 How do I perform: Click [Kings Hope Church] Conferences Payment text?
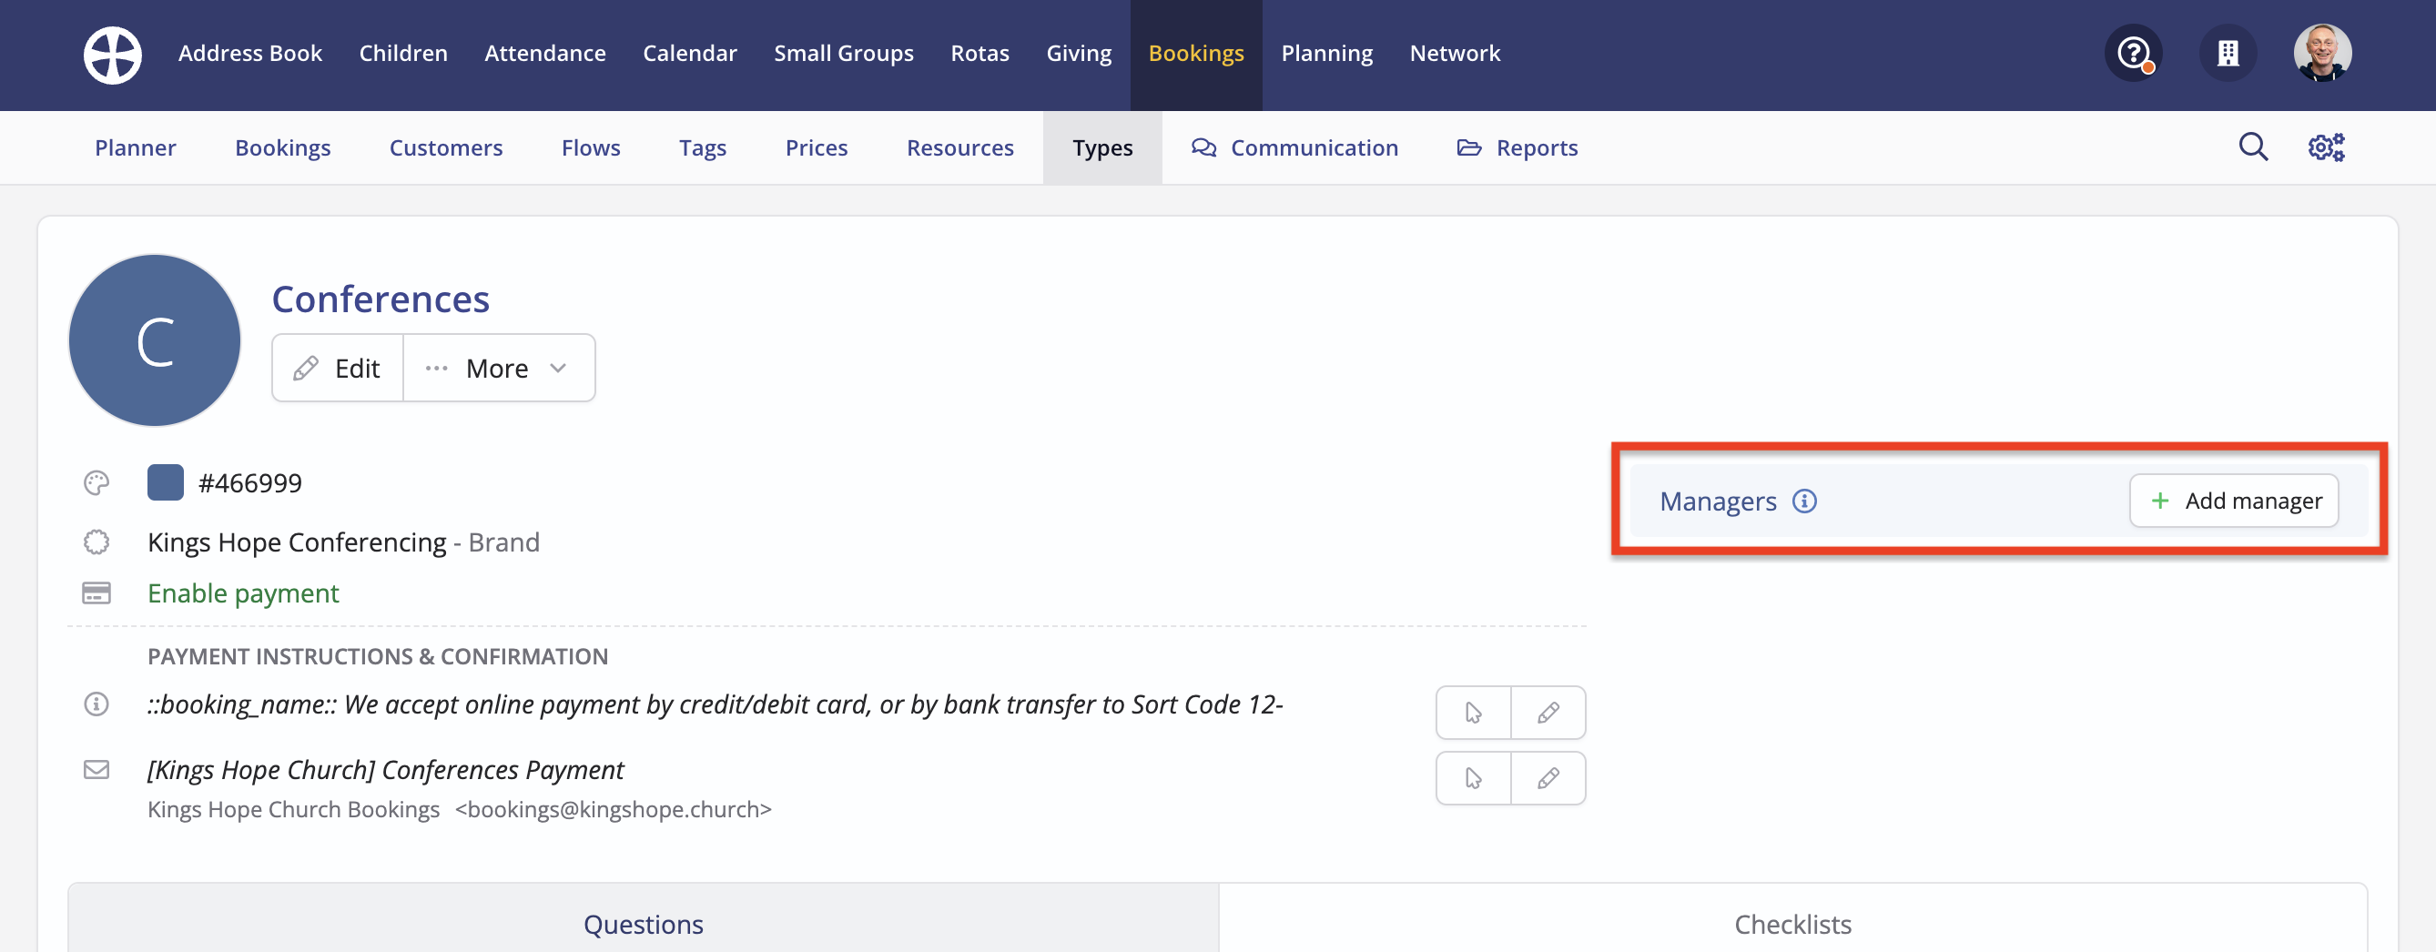[385, 770]
